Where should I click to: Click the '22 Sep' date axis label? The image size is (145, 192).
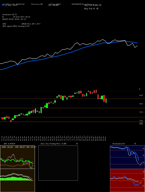2,138
